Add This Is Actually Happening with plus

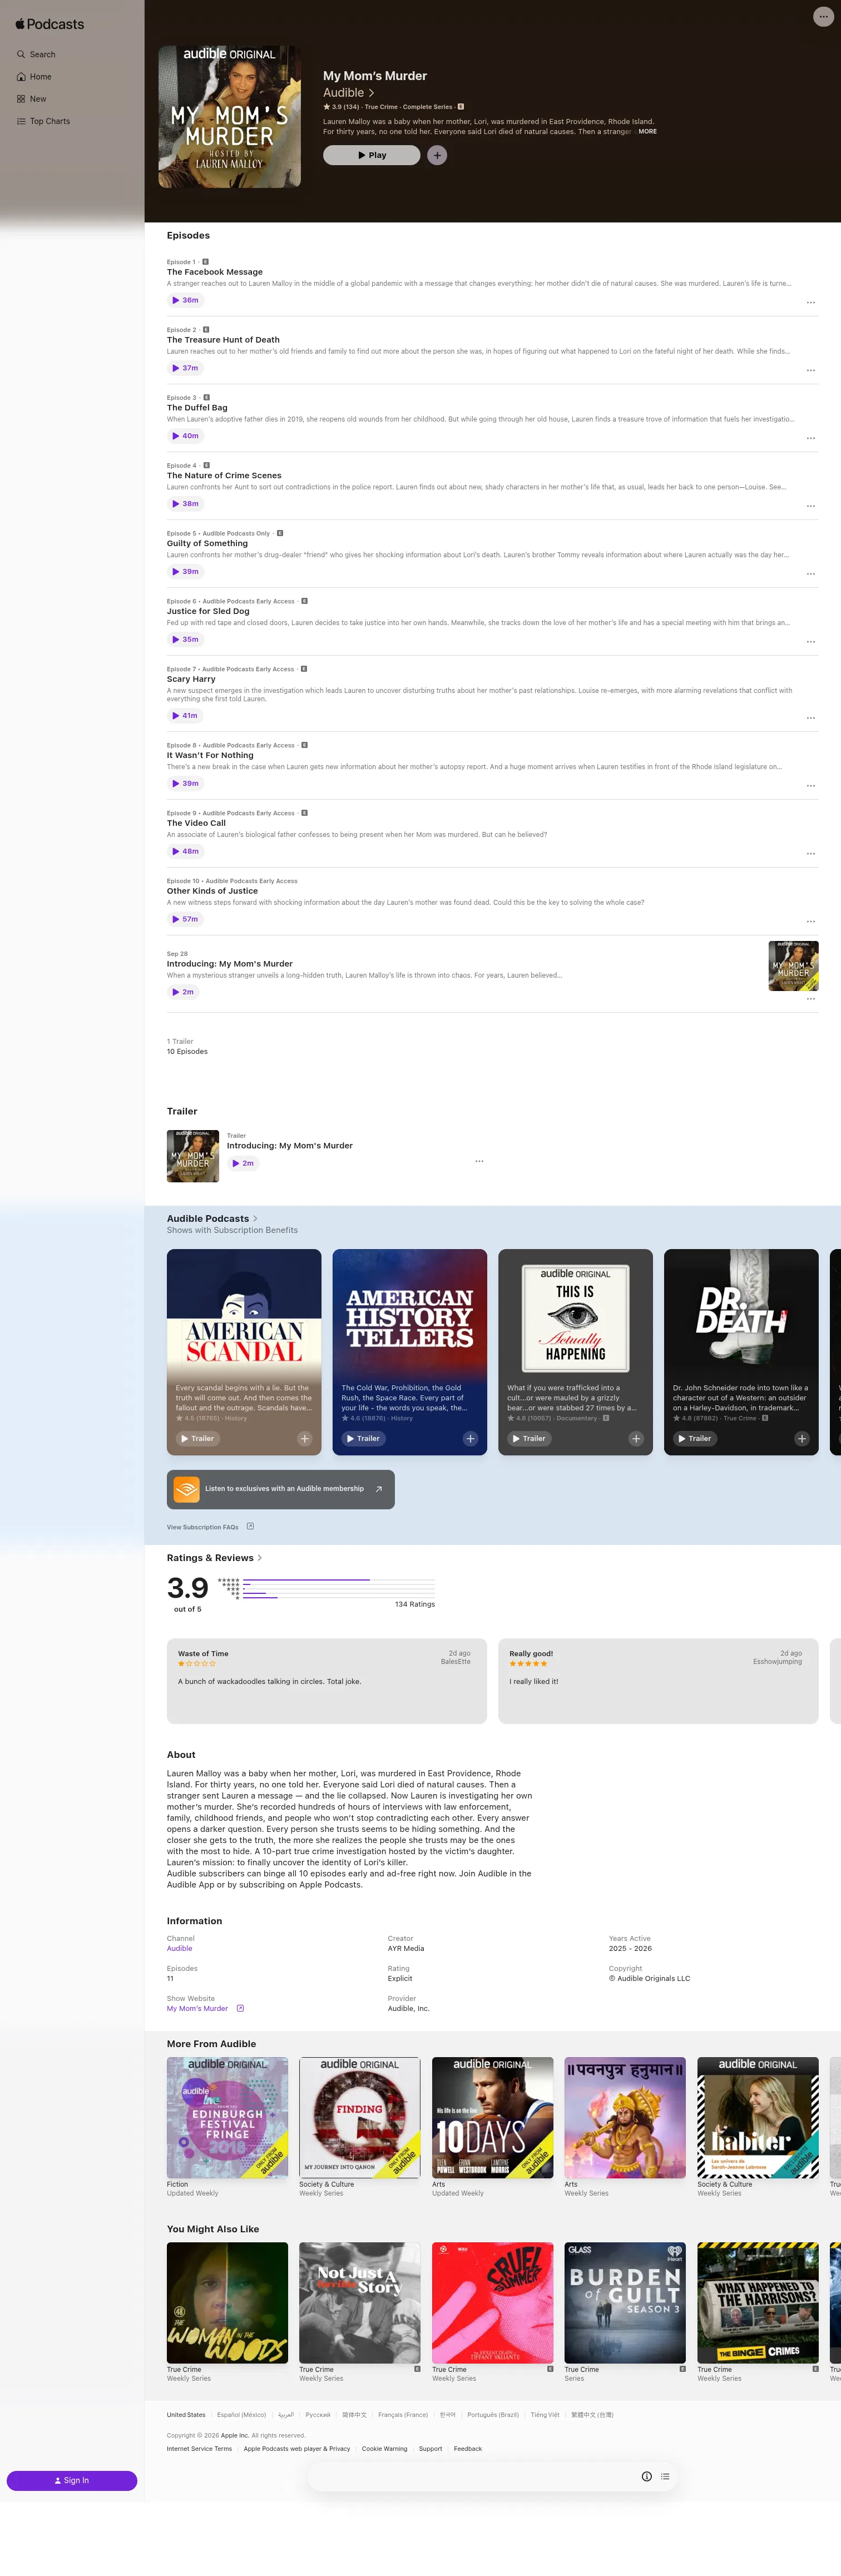coord(636,1438)
